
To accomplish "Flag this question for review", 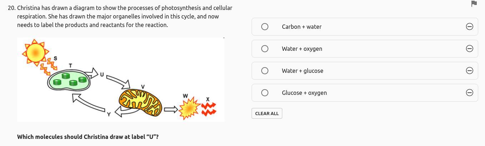I will coord(474,4).
